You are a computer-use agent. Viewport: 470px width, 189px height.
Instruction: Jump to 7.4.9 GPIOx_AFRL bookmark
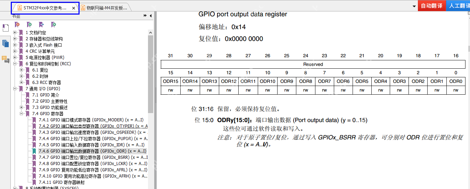[x=93, y=170]
